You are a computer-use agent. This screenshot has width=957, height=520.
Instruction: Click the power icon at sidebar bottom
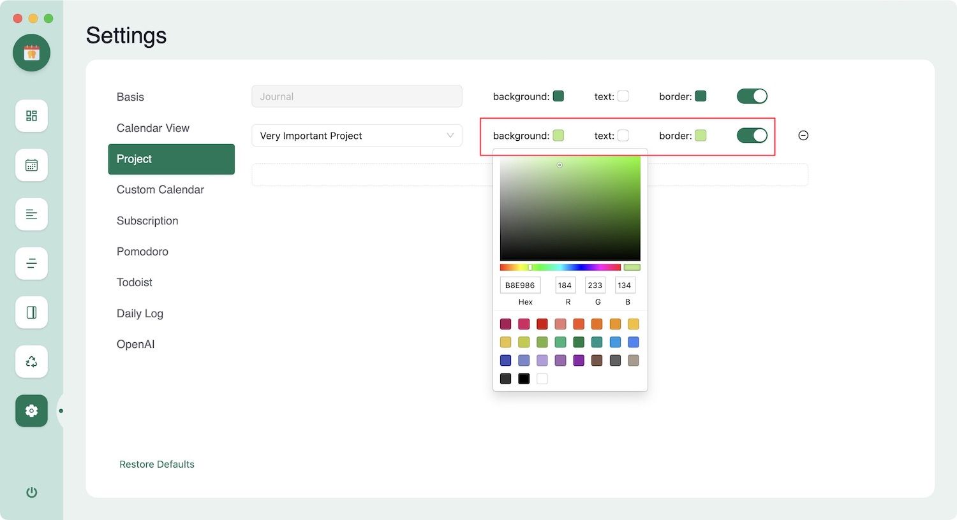tap(31, 492)
